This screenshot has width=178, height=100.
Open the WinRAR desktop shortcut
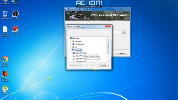(16, 2)
